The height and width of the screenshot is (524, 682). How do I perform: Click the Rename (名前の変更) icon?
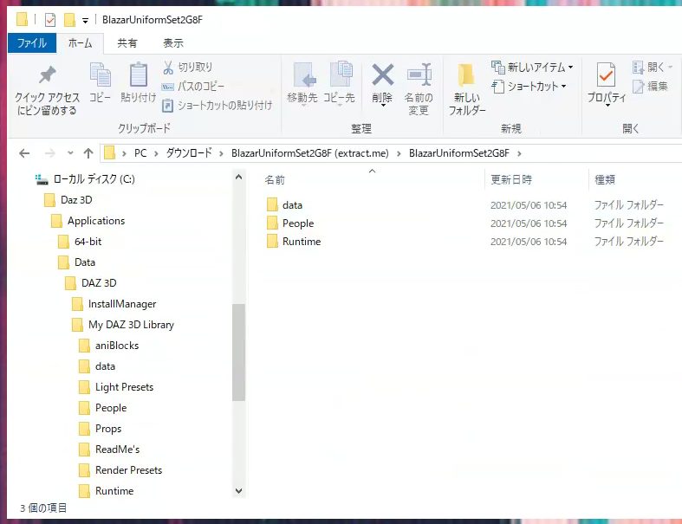pyautogui.click(x=419, y=74)
